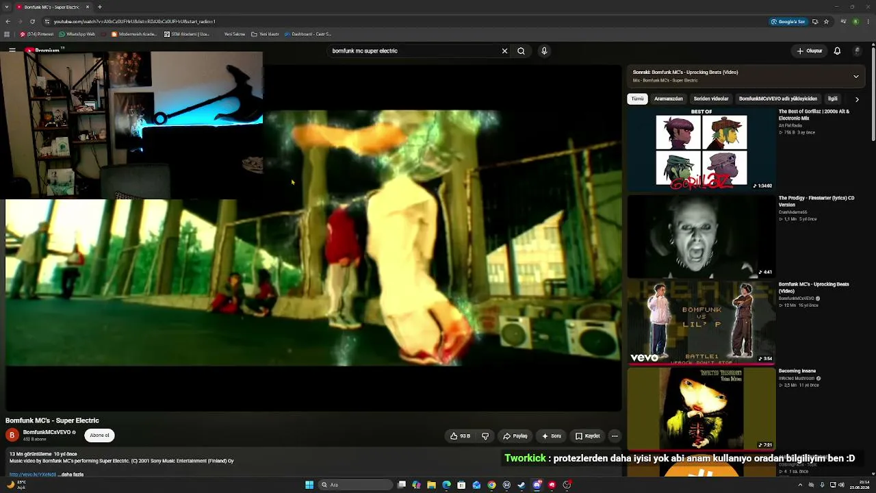Click the "Paylaş" share button
The image size is (876, 493).
515,435
